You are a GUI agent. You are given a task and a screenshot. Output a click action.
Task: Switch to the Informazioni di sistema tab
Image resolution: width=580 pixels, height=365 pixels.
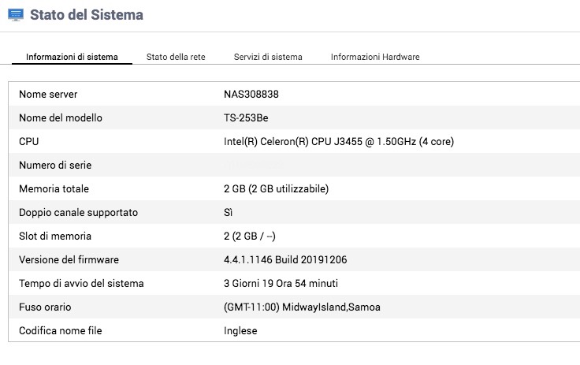click(72, 57)
